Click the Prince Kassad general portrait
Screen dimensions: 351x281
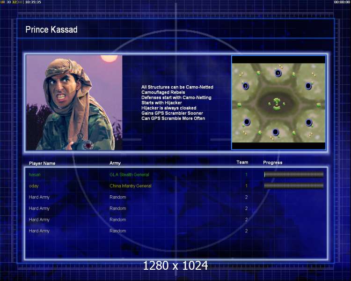point(74,103)
